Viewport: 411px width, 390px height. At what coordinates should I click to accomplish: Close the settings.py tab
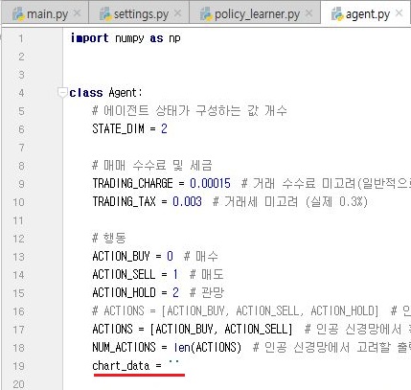click(178, 13)
